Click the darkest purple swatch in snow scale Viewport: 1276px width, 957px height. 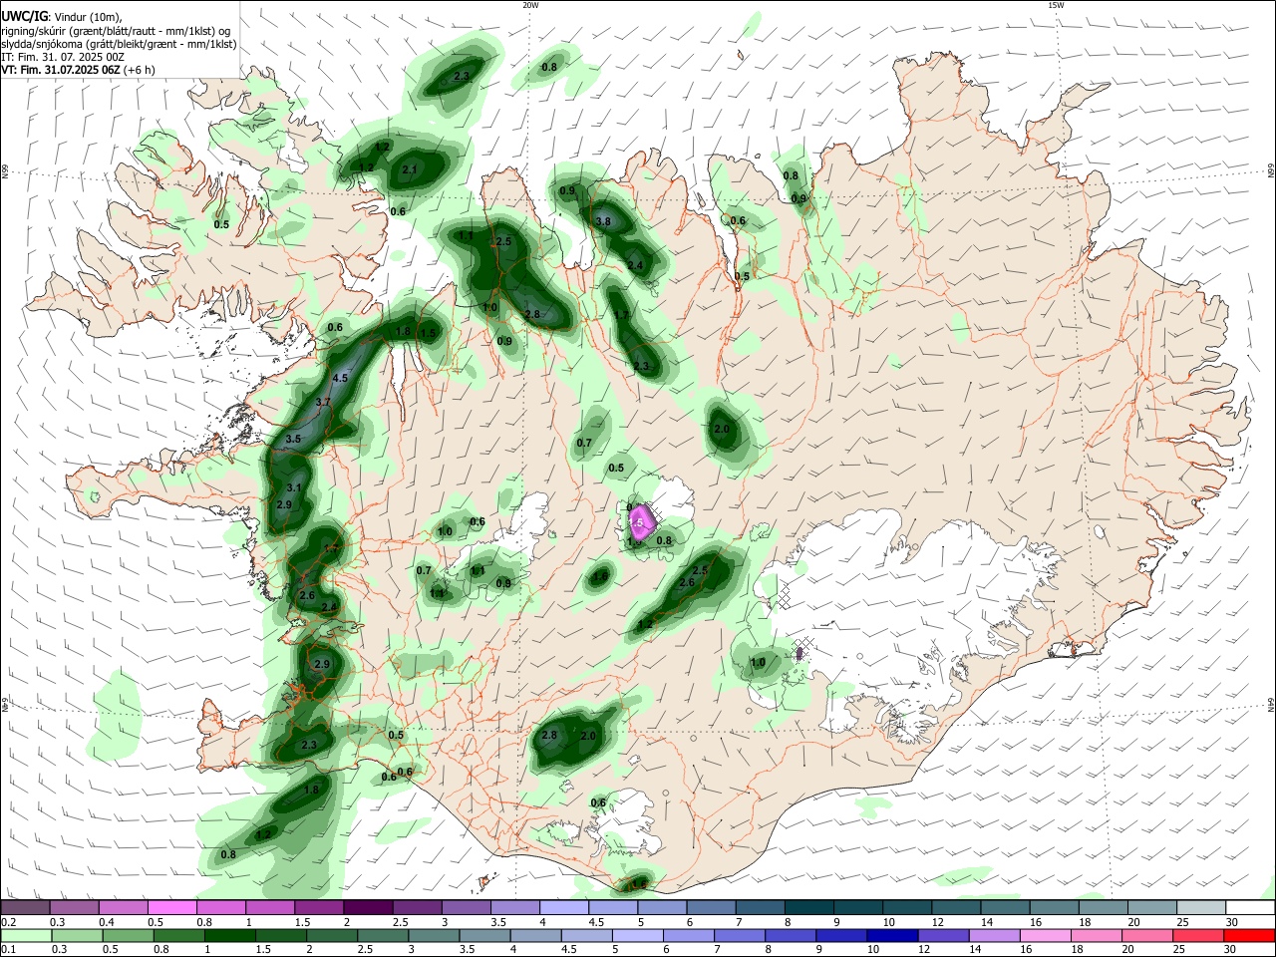pos(368,908)
